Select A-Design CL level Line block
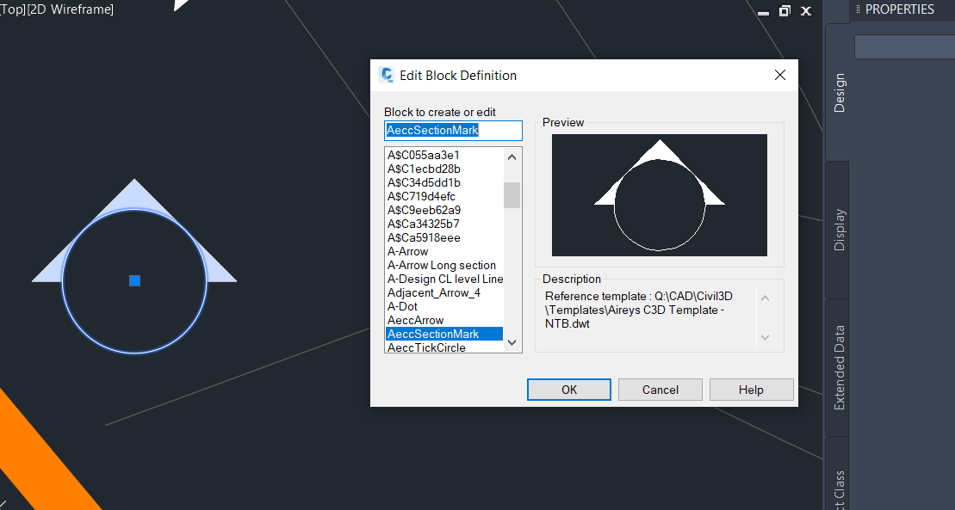Image resolution: width=955 pixels, height=510 pixels. click(x=444, y=279)
